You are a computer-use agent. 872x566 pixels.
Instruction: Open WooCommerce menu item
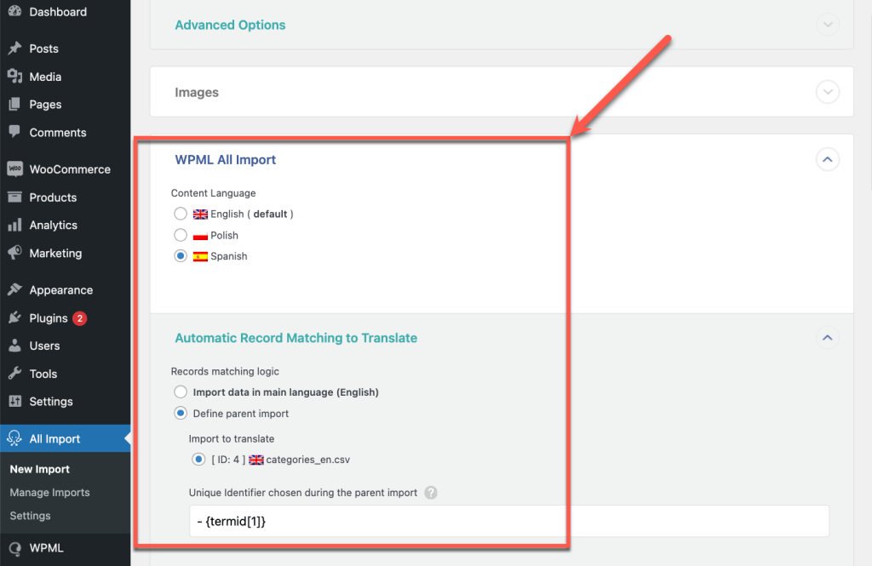point(65,169)
